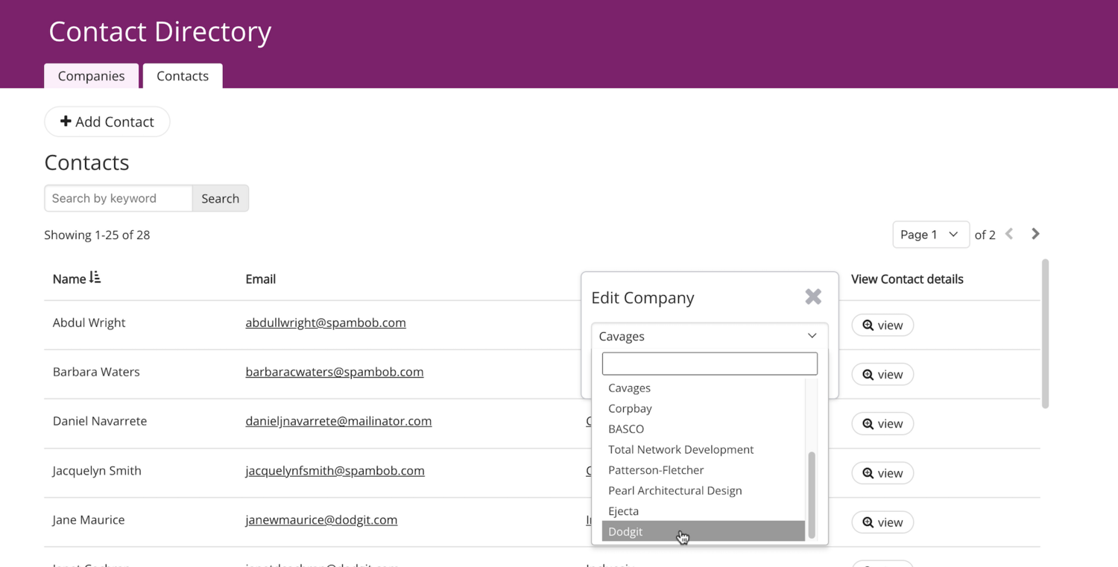1118x567 pixels.
Task: View details for Barbara Waters
Action: point(882,374)
